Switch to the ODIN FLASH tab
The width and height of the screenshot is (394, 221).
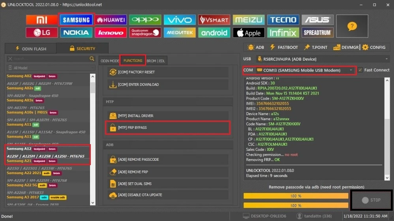pos(31,48)
